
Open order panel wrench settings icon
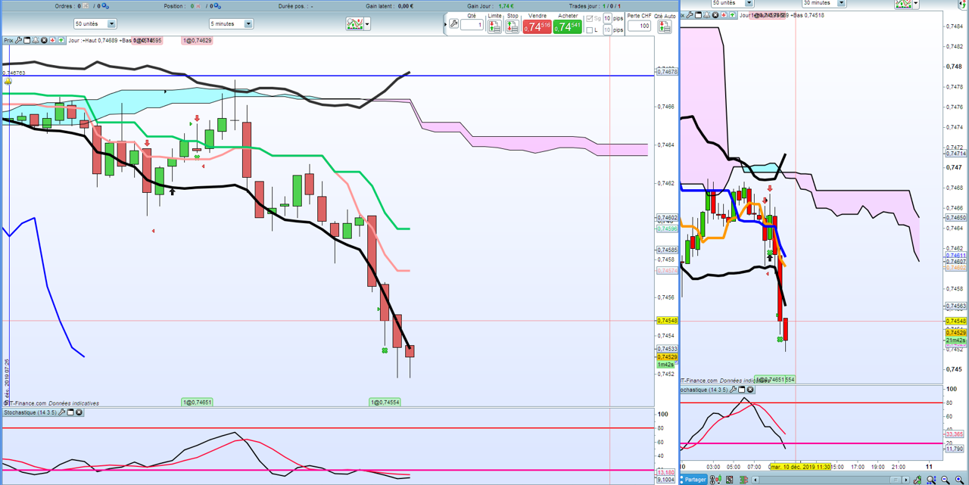453,23
